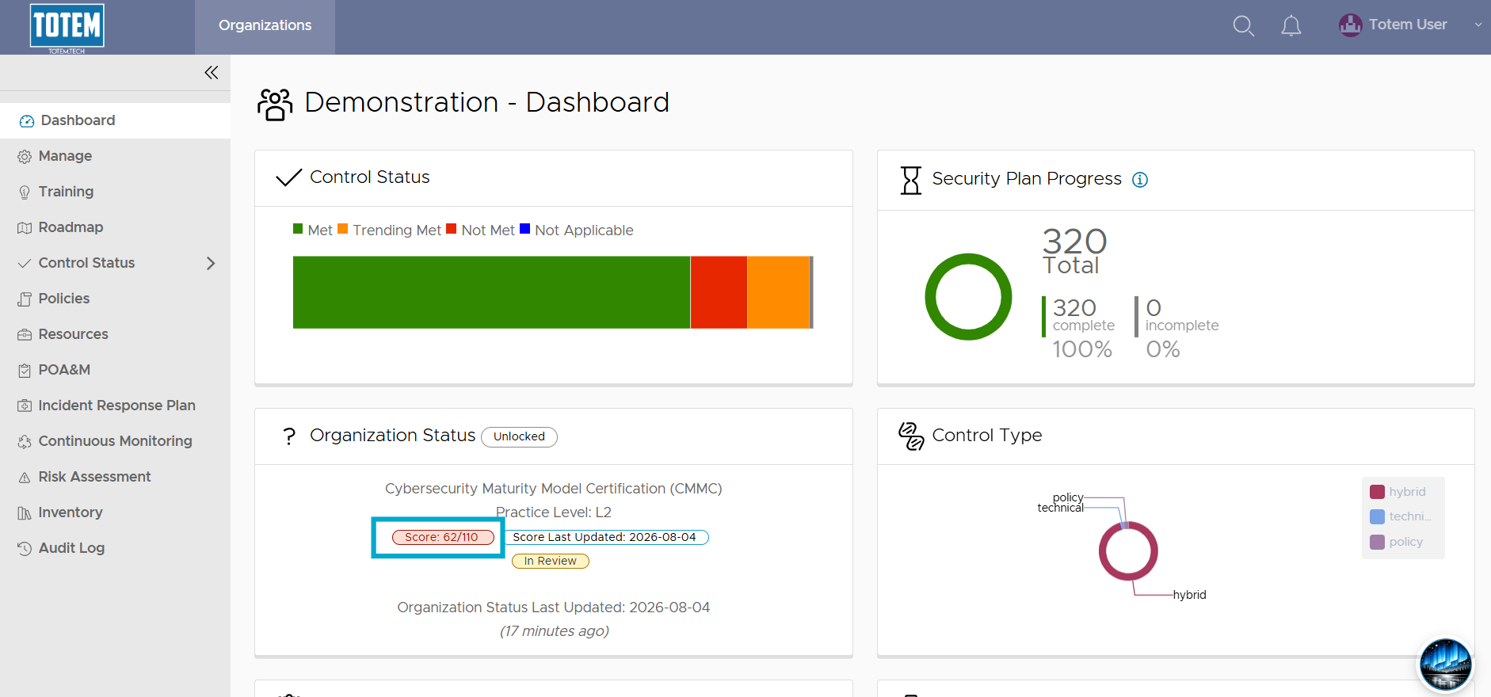
Task: Click the Training lightbulb icon
Action: point(25,192)
